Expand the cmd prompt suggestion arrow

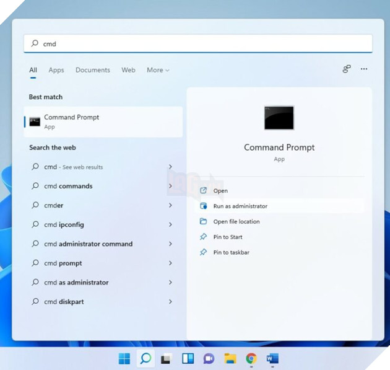point(170,263)
